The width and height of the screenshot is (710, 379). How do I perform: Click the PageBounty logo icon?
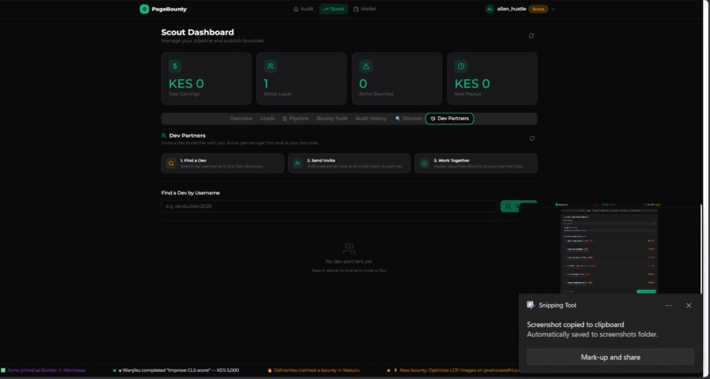coord(144,9)
